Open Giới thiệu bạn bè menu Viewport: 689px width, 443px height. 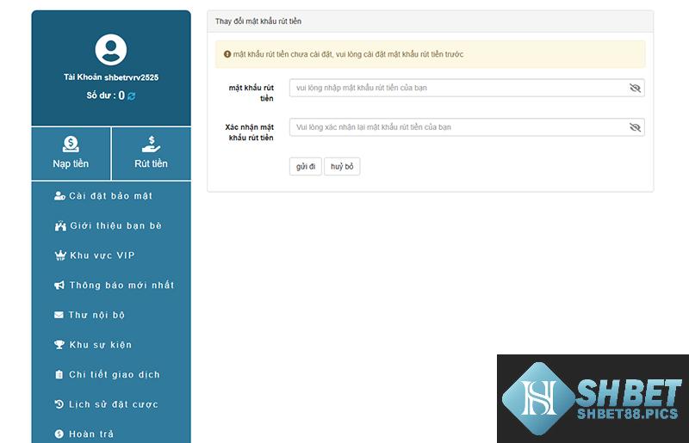(115, 226)
